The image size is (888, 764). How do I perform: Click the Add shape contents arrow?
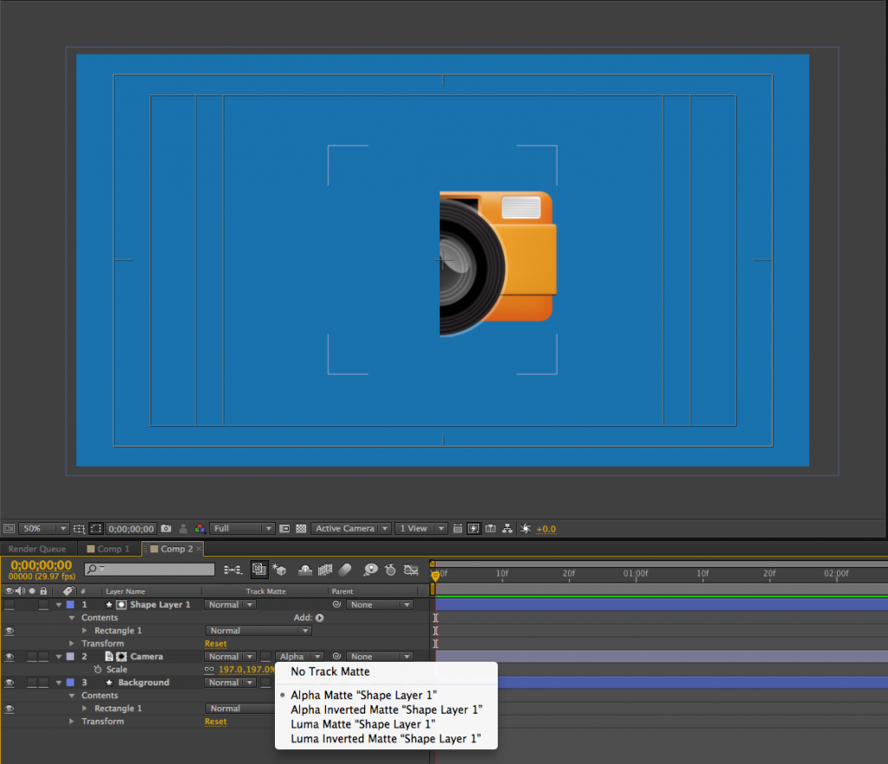(319, 617)
